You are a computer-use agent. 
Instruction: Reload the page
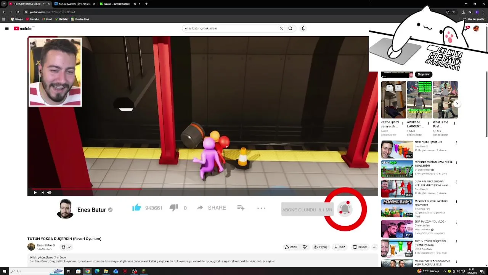pyautogui.click(x=18, y=12)
